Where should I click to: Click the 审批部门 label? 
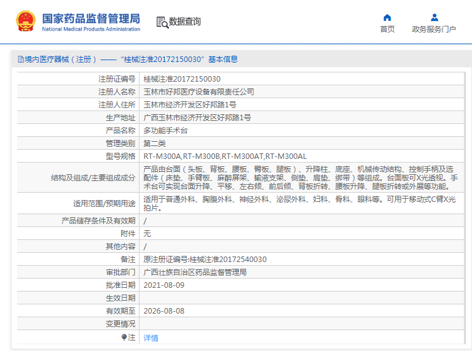pos(120,272)
